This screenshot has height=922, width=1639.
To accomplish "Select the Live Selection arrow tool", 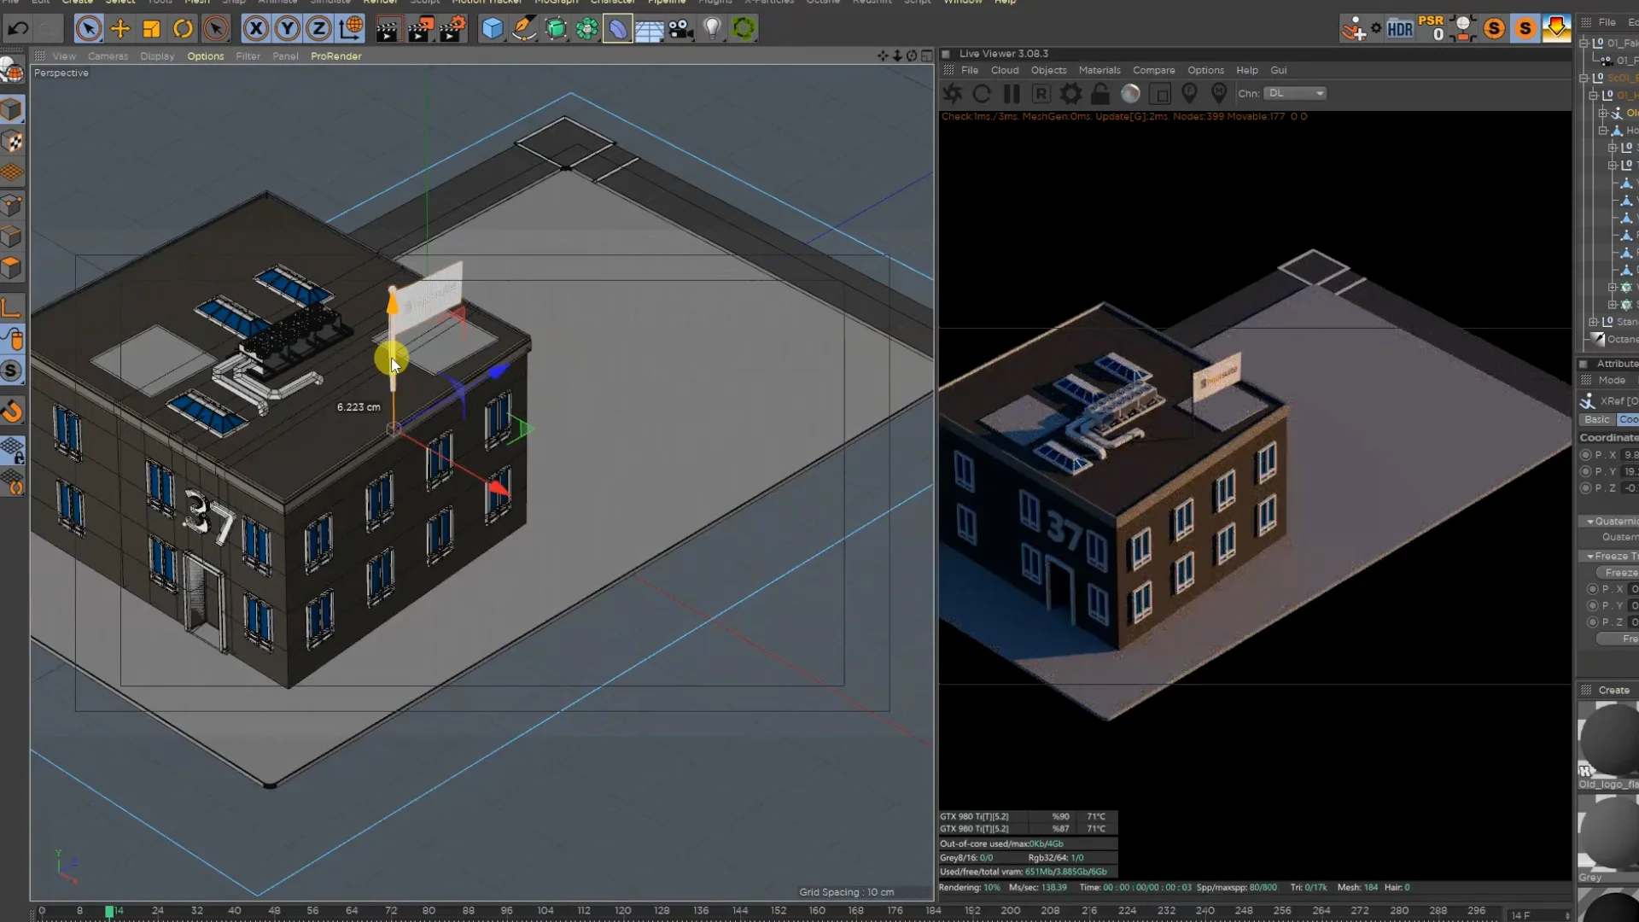I will pos(88,29).
